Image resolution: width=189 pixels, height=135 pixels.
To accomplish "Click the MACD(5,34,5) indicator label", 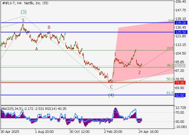I will coord(12,109).
